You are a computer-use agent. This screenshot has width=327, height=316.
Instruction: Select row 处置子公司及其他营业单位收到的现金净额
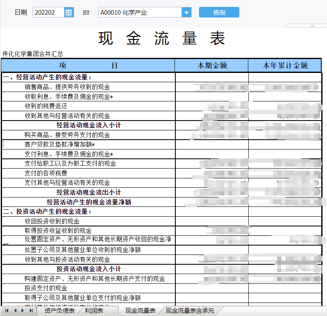point(161,250)
